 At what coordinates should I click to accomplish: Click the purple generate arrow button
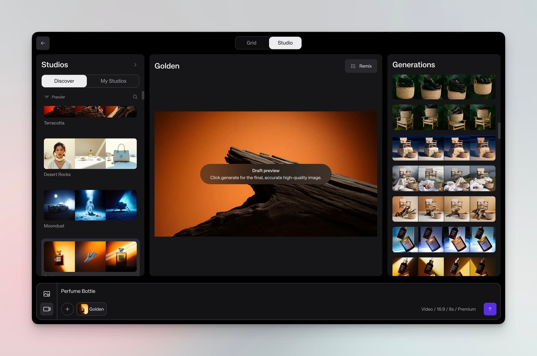[x=490, y=309]
